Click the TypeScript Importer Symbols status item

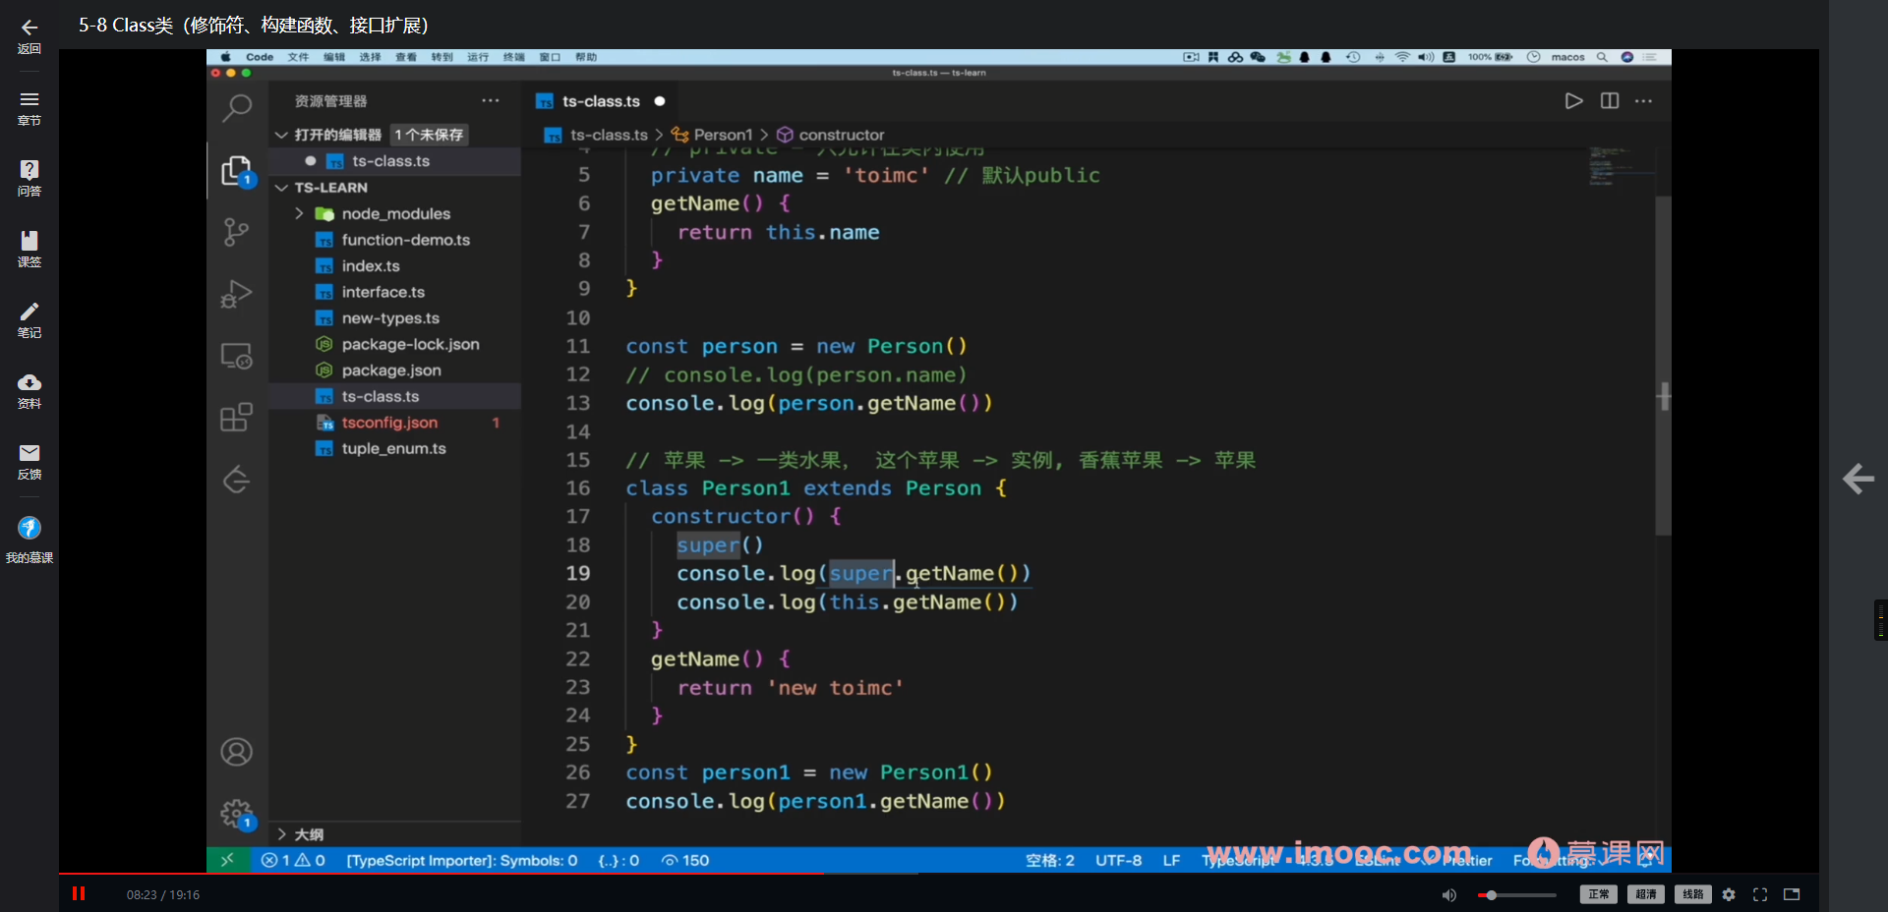click(x=462, y=860)
